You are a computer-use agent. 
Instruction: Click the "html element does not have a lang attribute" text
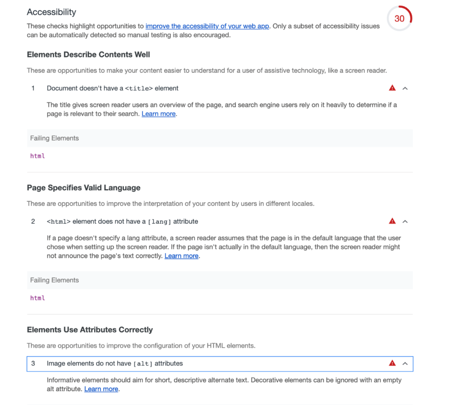[x=122, y=221]
